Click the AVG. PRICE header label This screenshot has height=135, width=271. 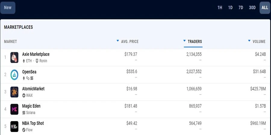pyautogui.click(x=130, y=41)
